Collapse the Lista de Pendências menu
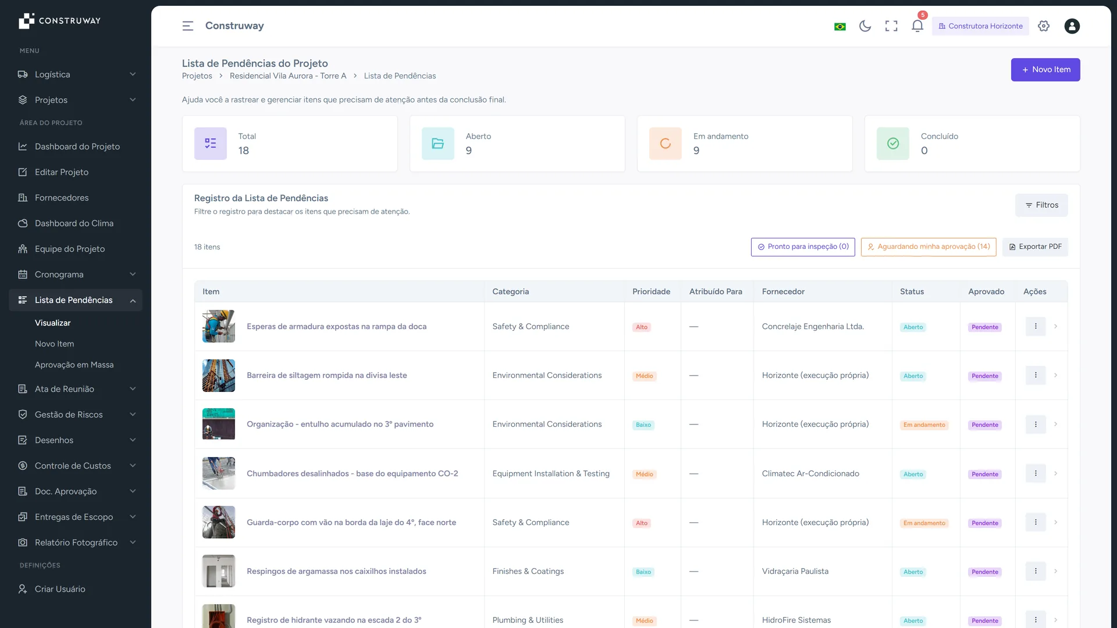The height and width of the screenshot is (628, 1117). [x=76, y=300]
